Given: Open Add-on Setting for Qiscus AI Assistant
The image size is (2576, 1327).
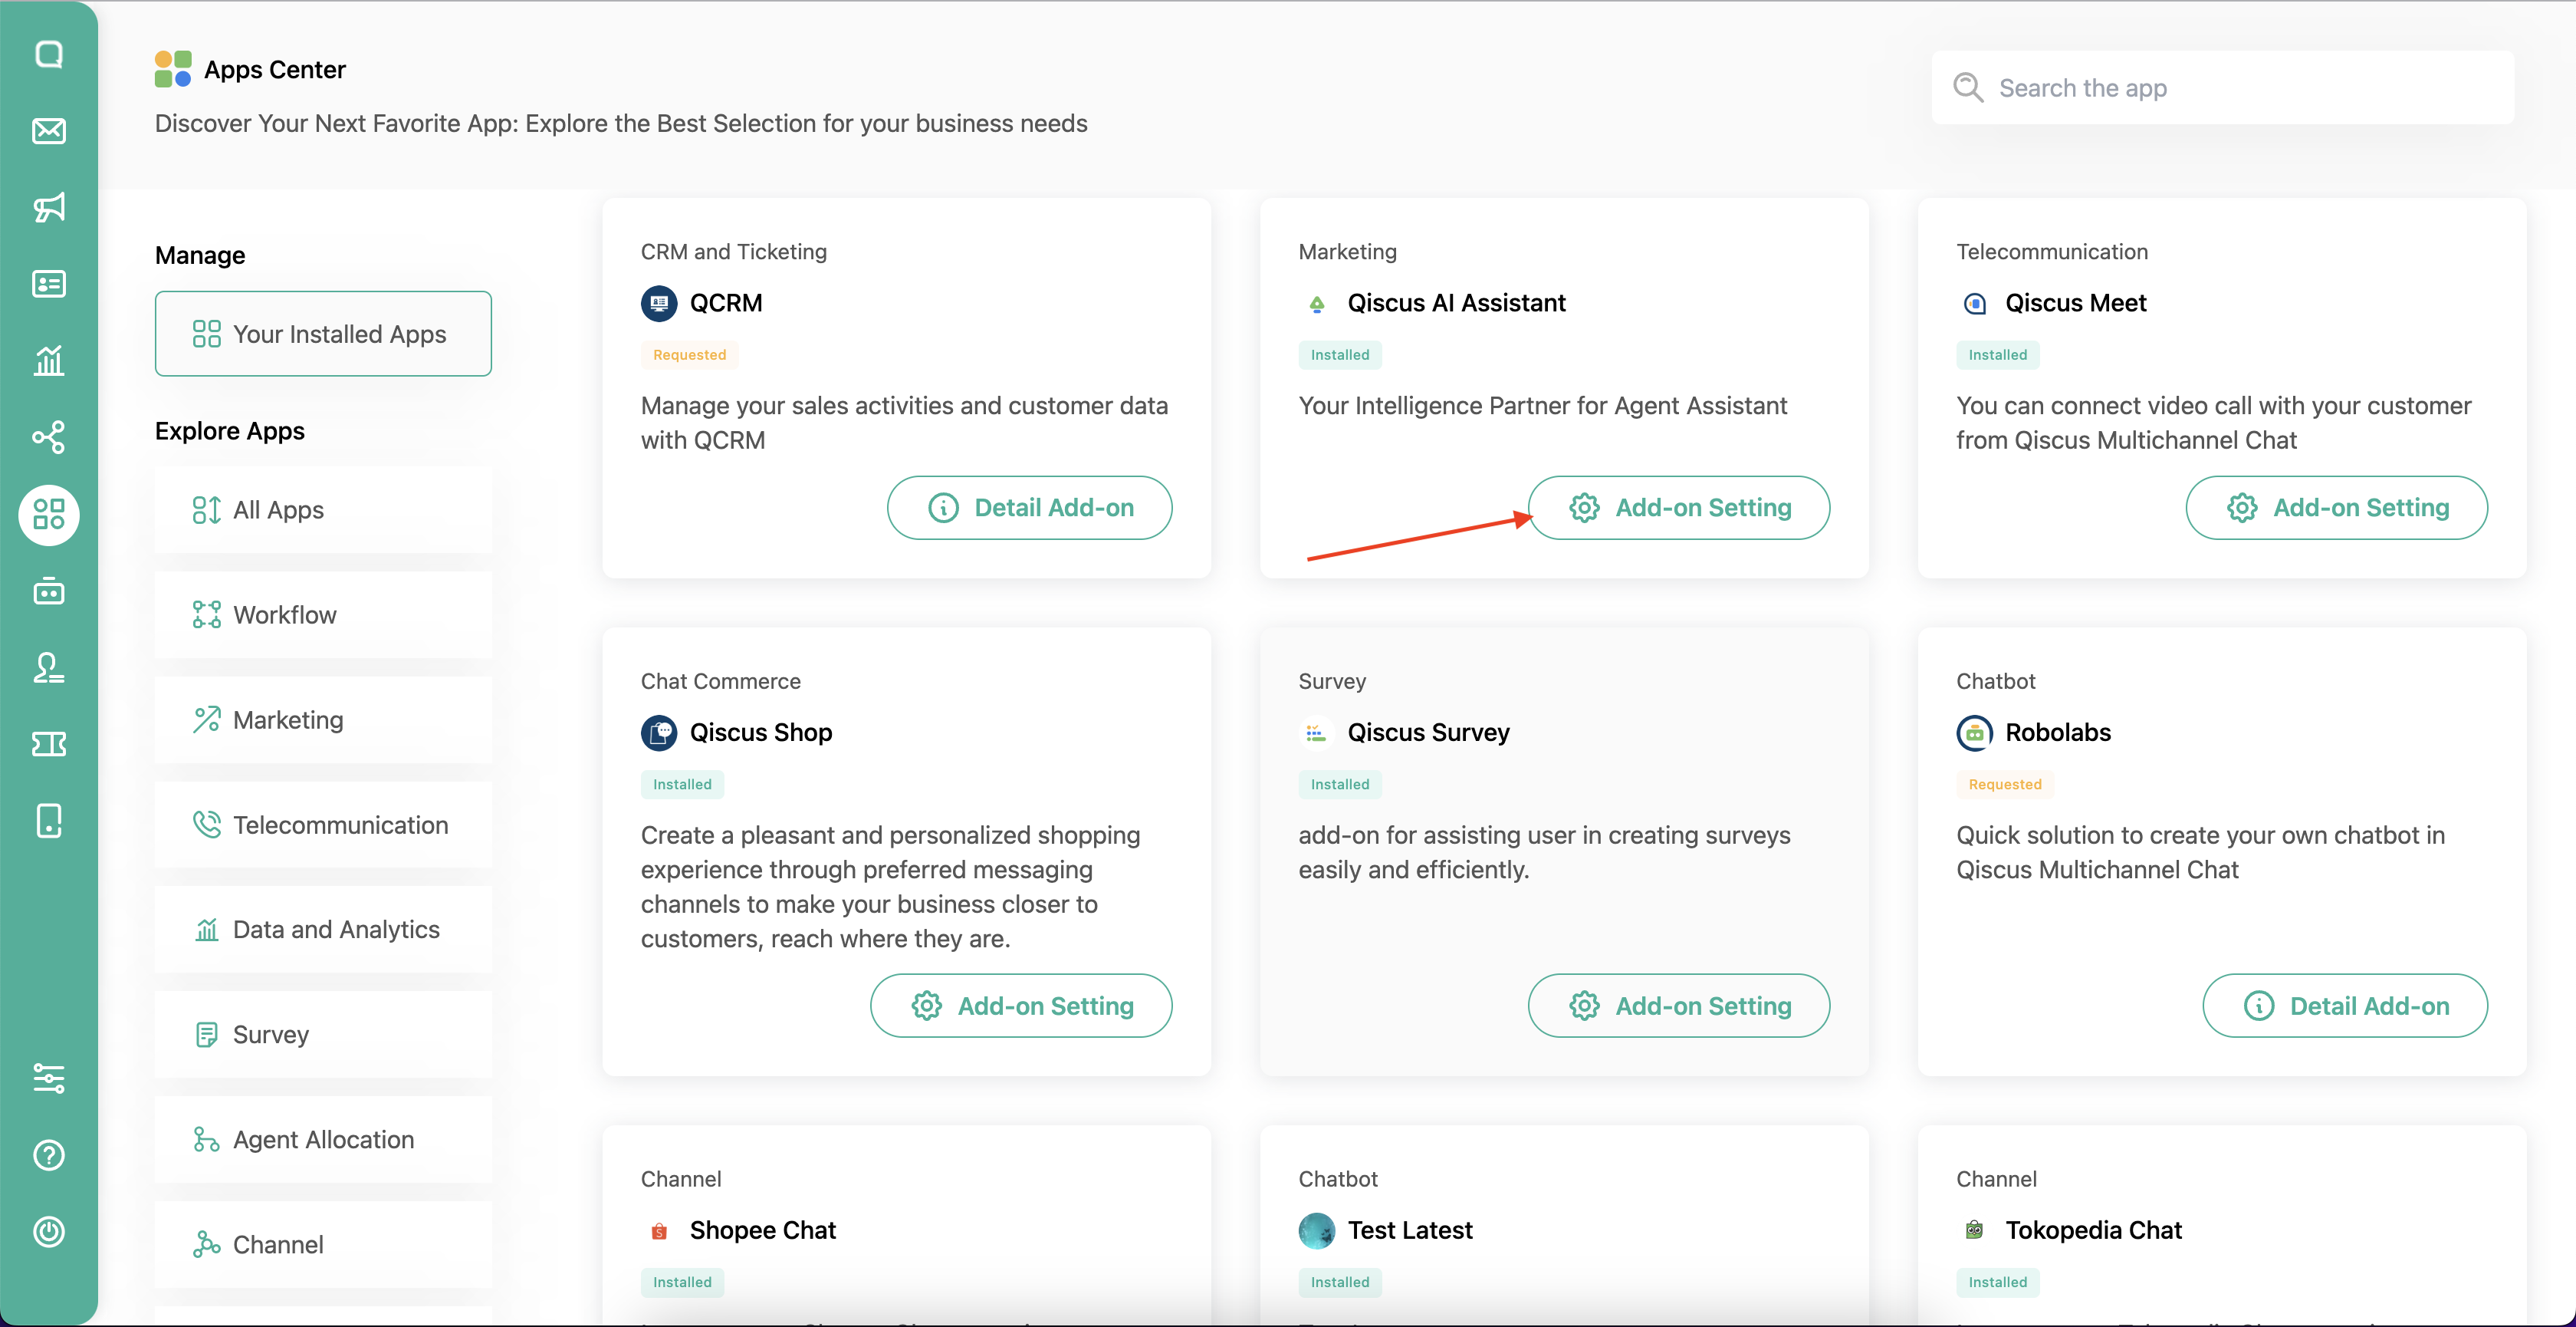Looking at the screenshot, I should [x=1679, y=509].
